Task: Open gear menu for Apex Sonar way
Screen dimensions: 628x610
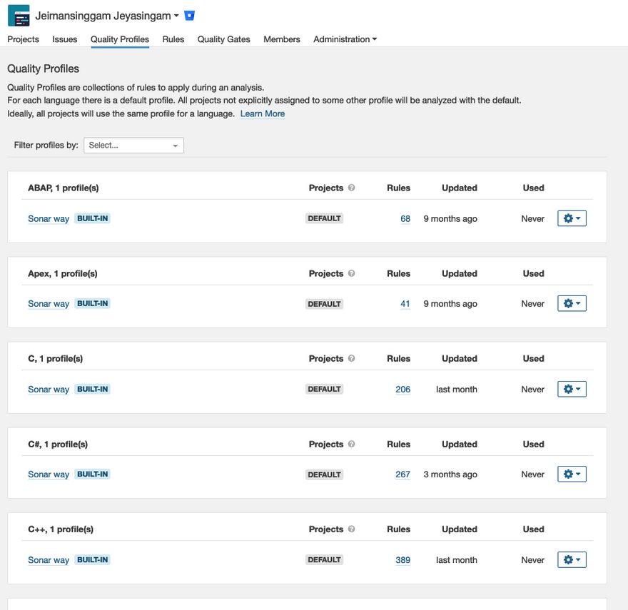Action: [572, 304]
